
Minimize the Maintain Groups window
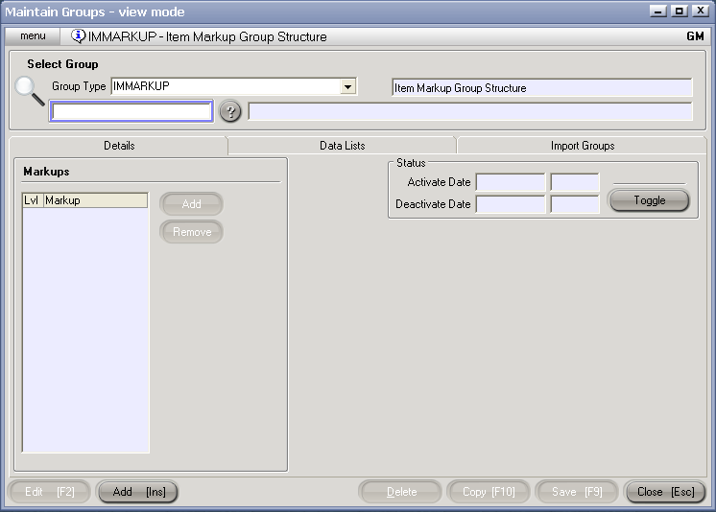coord(658,11)
